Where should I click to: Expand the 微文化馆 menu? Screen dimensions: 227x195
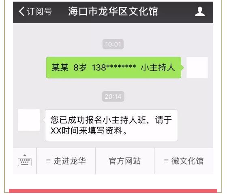pyautogui.click(x=184, y=161)
